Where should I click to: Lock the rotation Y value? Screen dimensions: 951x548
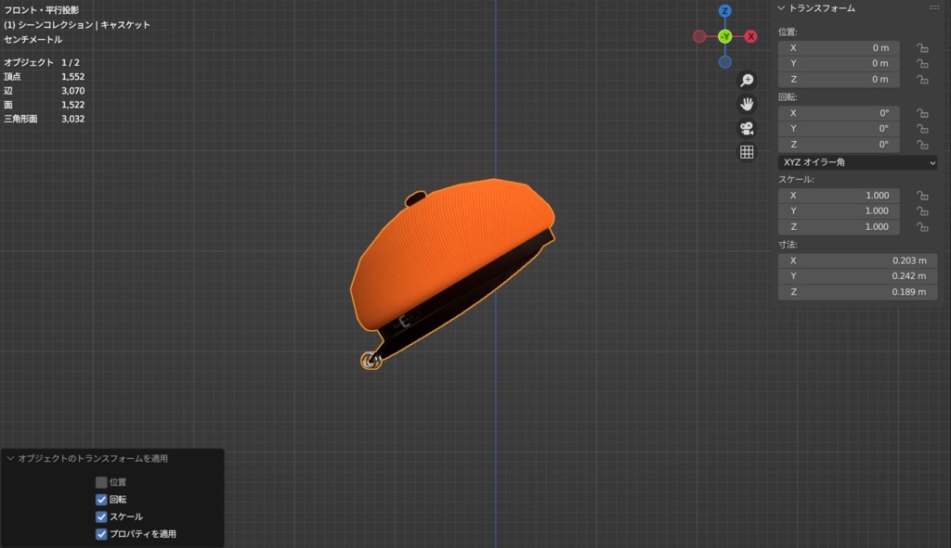[922, 129]
